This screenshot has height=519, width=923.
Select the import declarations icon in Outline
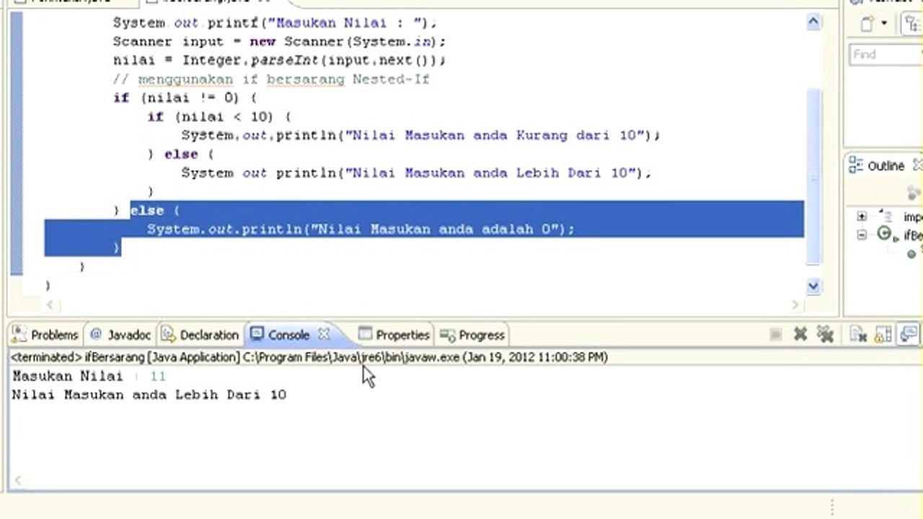(x=887, y=216)
